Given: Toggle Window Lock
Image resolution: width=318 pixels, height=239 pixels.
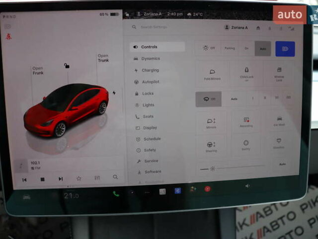Looking at the screenshot, I should [279, 73].
